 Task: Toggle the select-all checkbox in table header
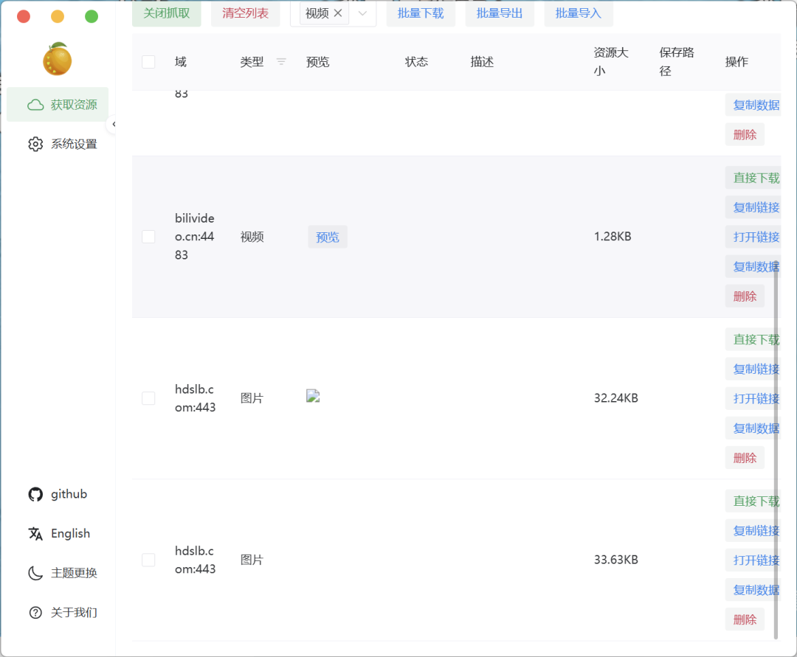click(148, 62)
